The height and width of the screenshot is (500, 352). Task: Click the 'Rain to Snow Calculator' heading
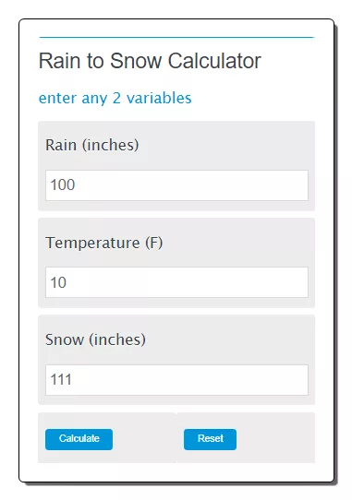[x=150, y=61]
